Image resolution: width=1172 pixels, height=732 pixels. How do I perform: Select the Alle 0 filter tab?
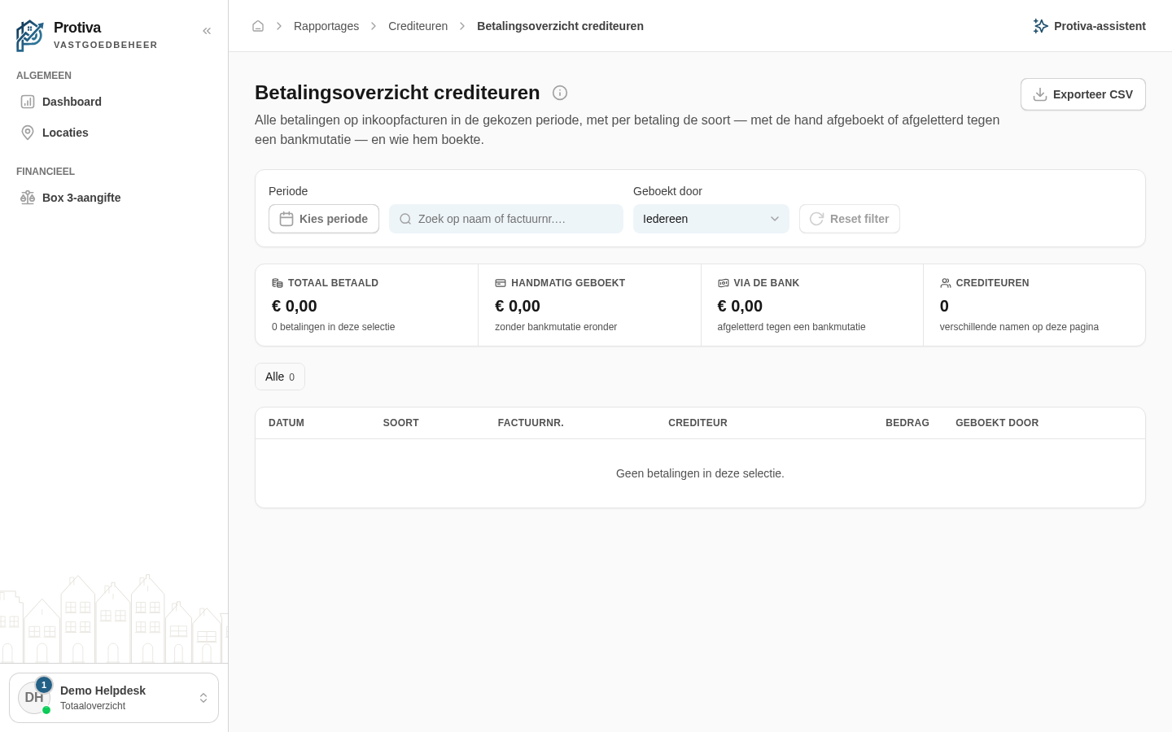280,377
